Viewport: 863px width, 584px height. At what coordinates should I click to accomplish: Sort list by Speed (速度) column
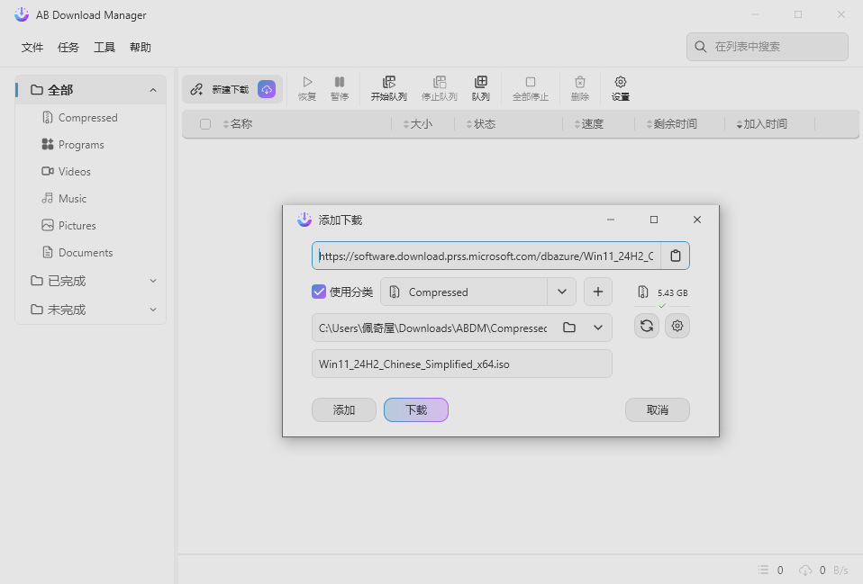(589, 124)
